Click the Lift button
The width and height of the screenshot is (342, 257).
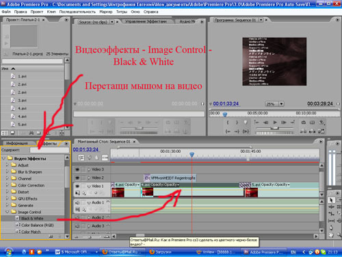point(304,131)
